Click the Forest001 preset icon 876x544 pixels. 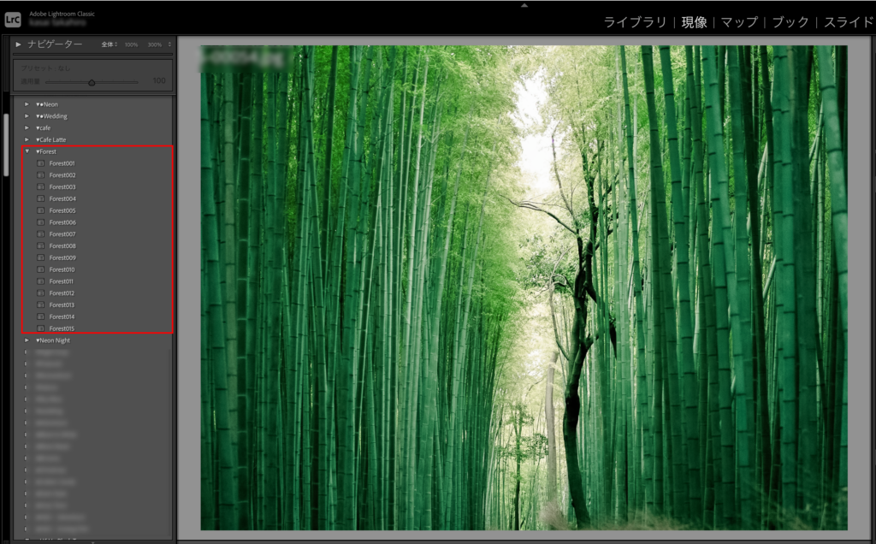40,163
